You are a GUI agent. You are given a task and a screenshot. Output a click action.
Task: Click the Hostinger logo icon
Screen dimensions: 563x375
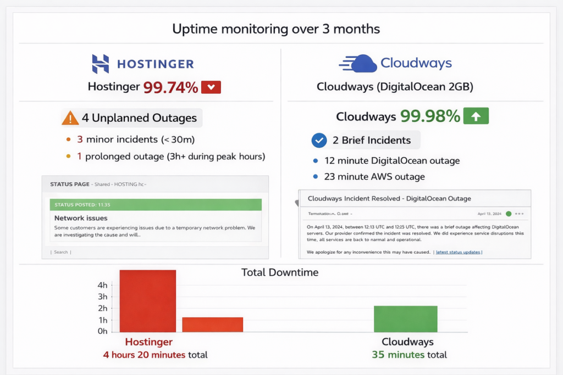click(100, 64)
